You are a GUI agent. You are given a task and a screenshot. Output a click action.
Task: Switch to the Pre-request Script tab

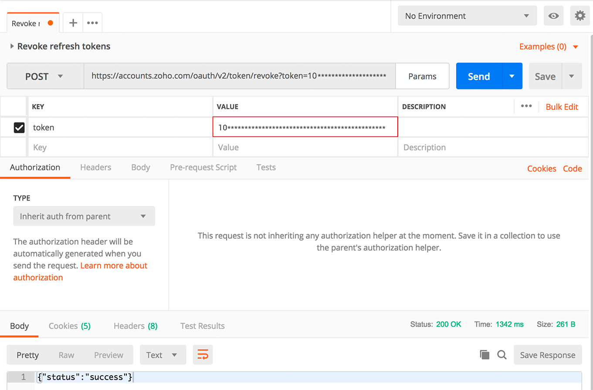pos(203,168)
